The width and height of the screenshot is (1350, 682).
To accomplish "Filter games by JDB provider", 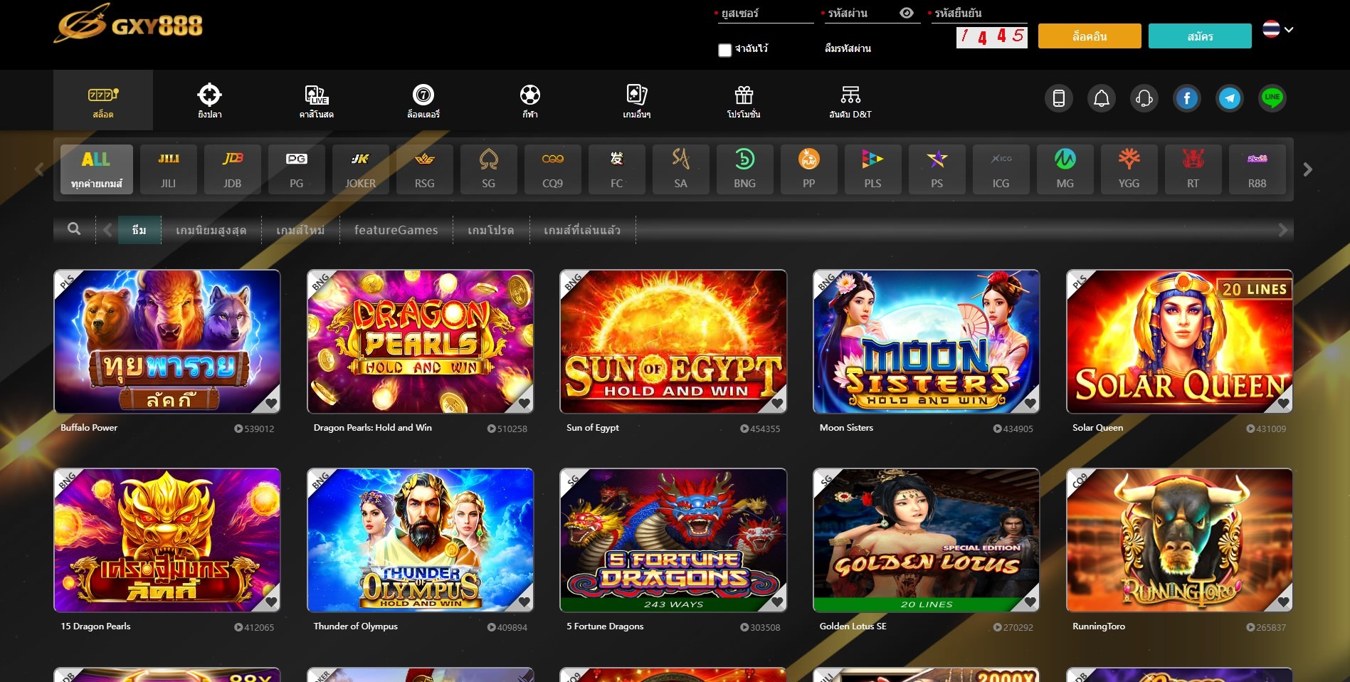I will pyautogui.click(x=233, y=169).
